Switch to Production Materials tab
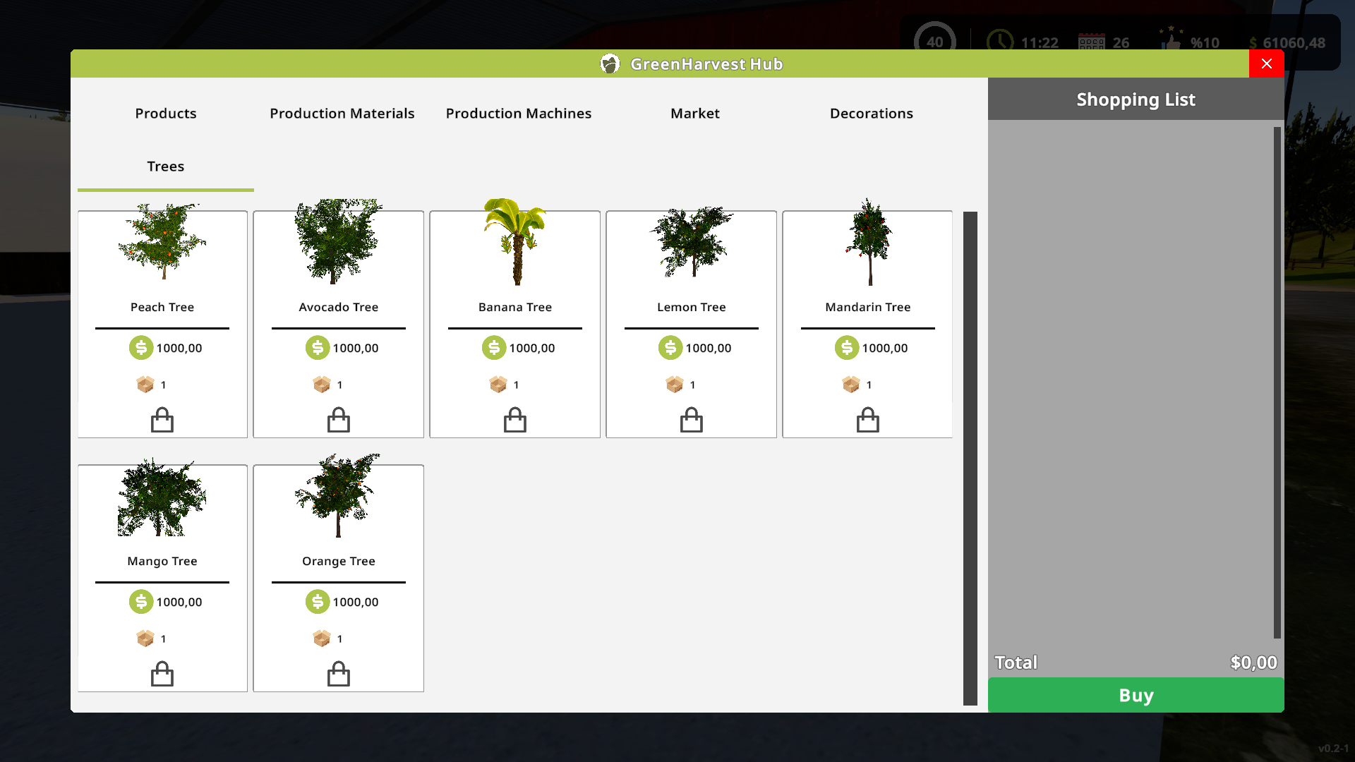This screenshot has height=762, width=1355. (342, 114)
